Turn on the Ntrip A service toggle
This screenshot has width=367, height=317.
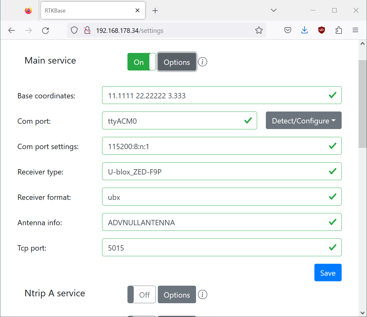click(x=142, y=295)
